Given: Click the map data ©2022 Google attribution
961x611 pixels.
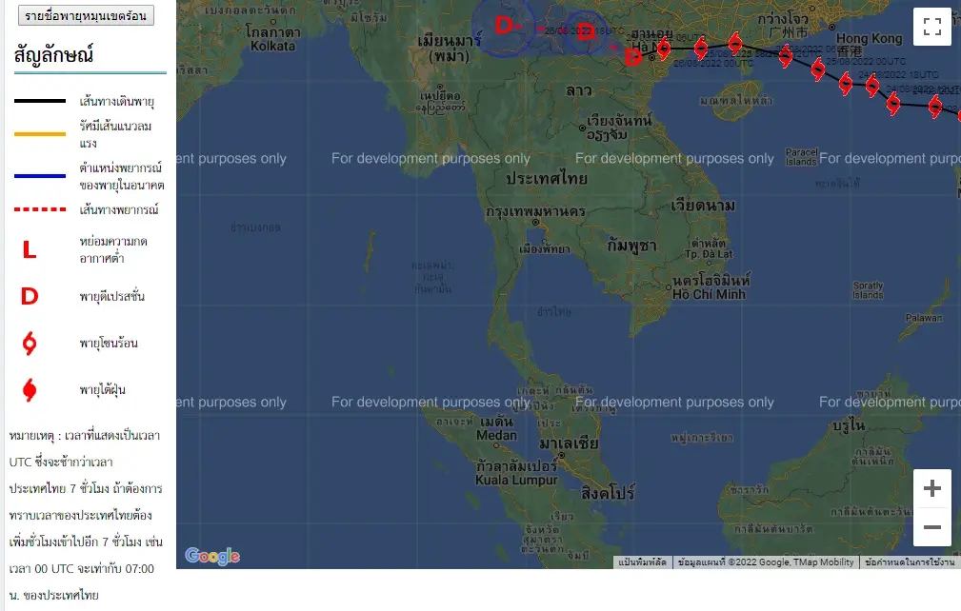Looking at the screenshot, I should (766, 562).
